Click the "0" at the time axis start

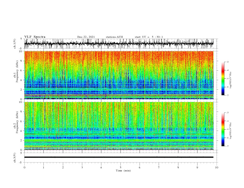[x=24, y=167]
